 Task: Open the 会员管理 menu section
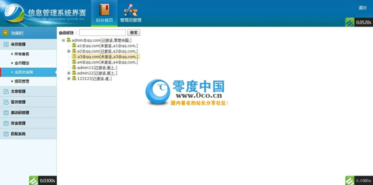28,44
